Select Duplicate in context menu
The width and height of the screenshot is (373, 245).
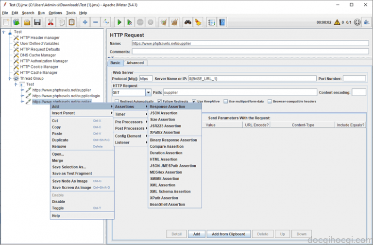[82, 140]
